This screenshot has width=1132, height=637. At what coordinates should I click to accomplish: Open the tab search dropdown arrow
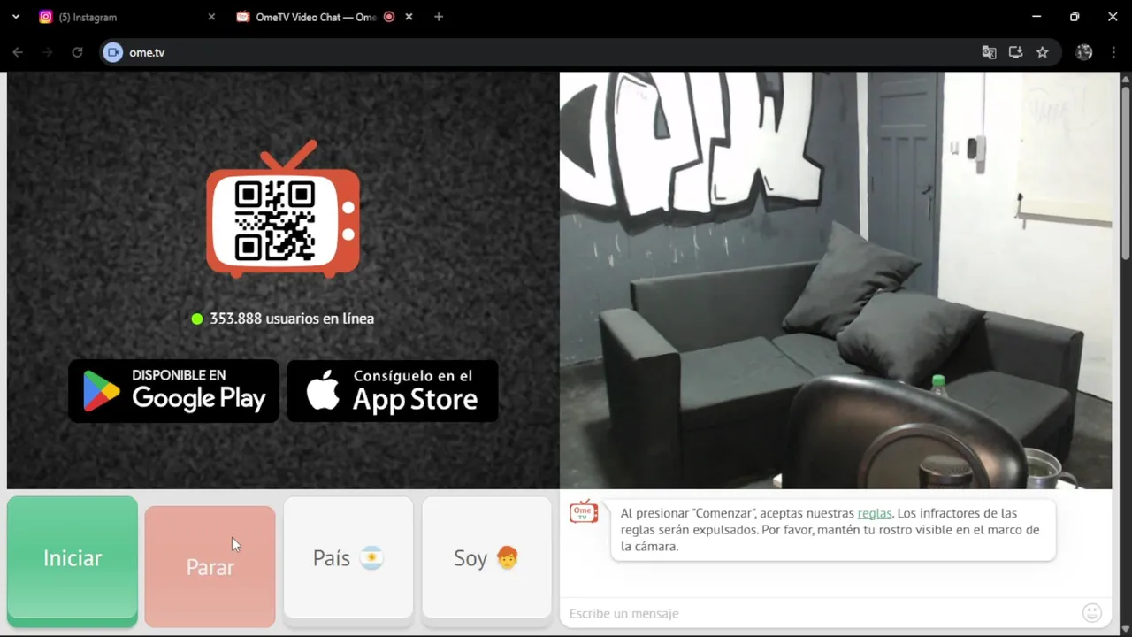(x=15, y=17)
